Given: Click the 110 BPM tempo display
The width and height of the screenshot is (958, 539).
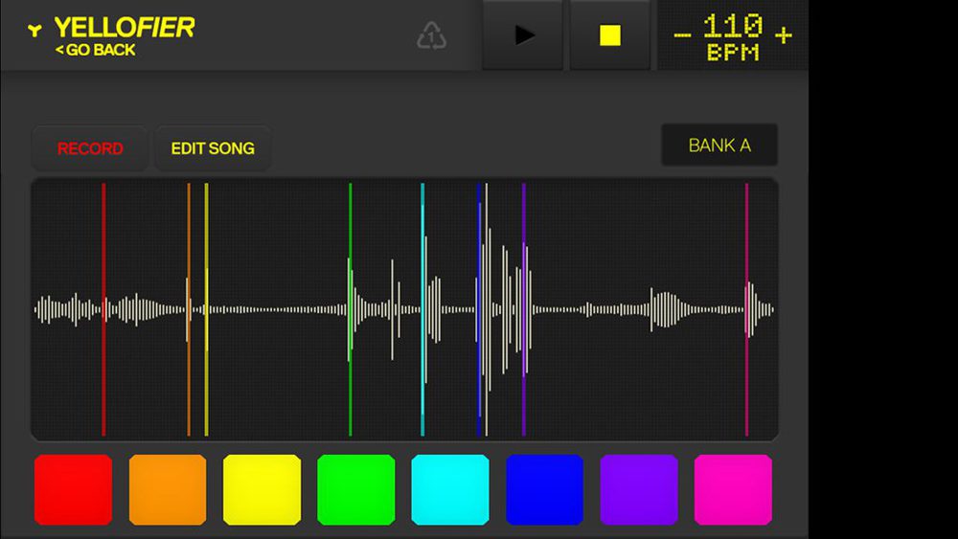Looking at the screenshot, I should click(733, 36).
